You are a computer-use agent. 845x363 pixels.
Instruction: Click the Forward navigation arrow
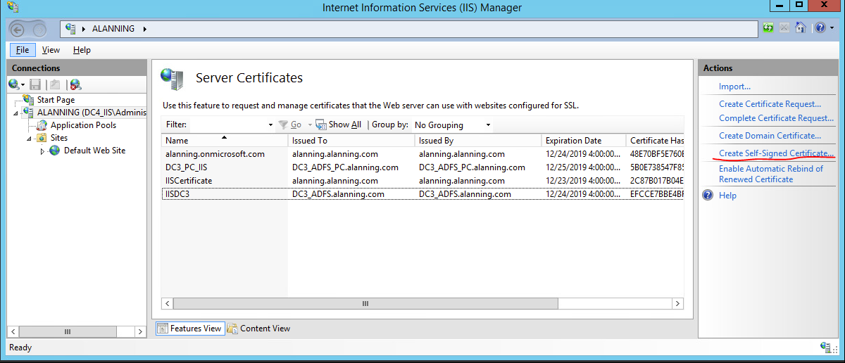click(39, 30)
